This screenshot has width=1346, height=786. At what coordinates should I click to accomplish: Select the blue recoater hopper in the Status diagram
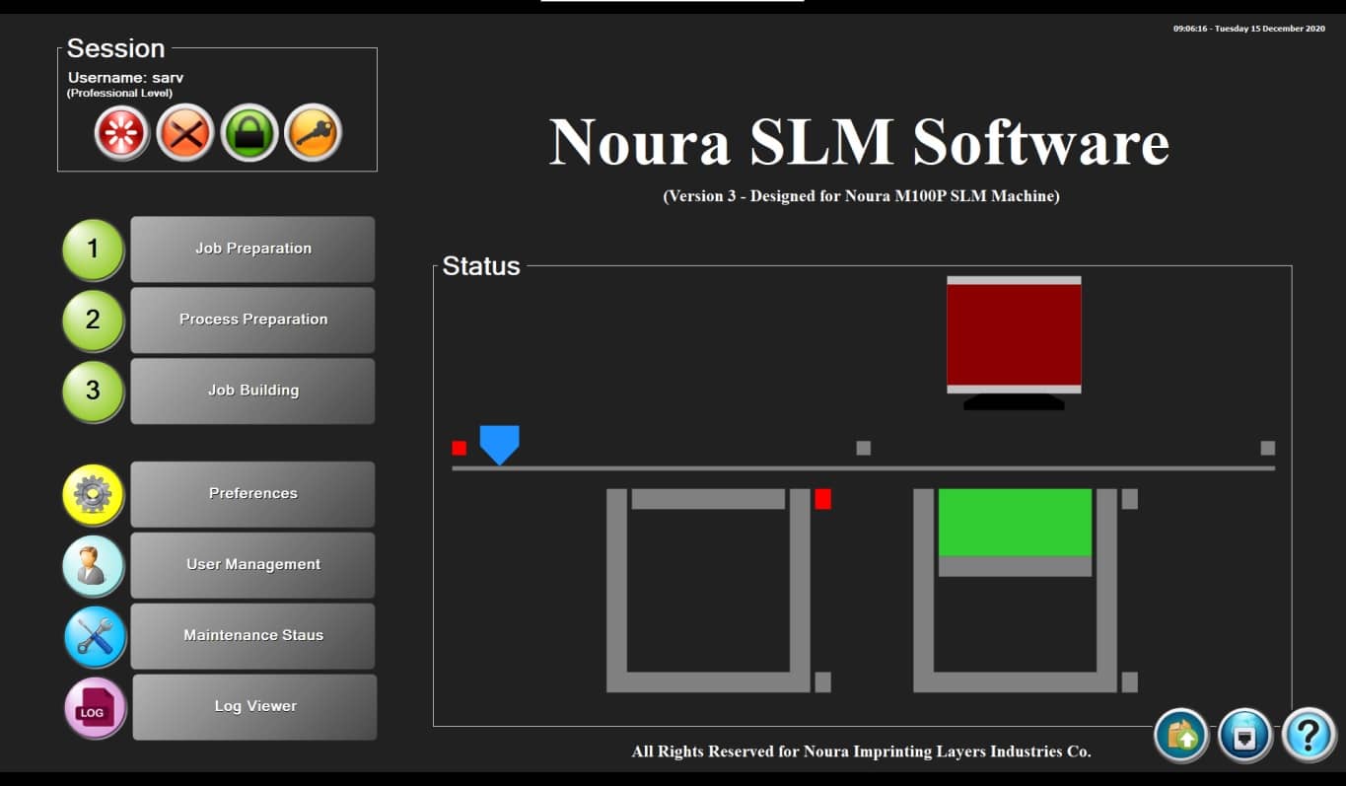point(499,445)
